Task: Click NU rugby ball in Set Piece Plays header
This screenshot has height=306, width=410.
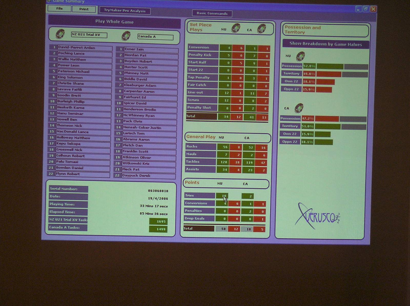Action: 236,28
